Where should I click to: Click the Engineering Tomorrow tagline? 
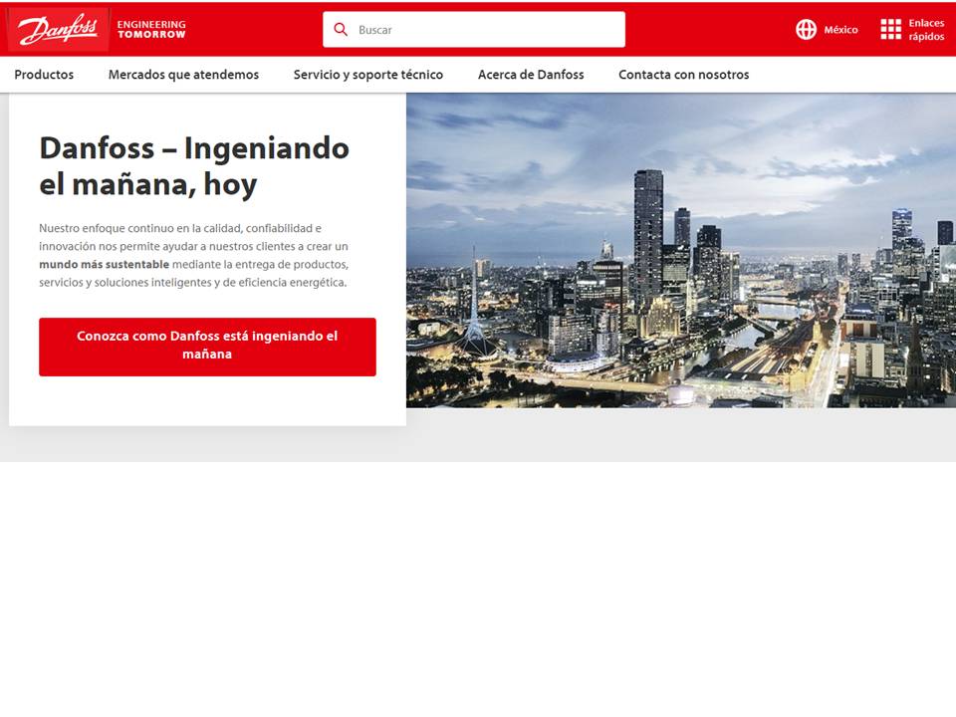(x=151, y=29)
